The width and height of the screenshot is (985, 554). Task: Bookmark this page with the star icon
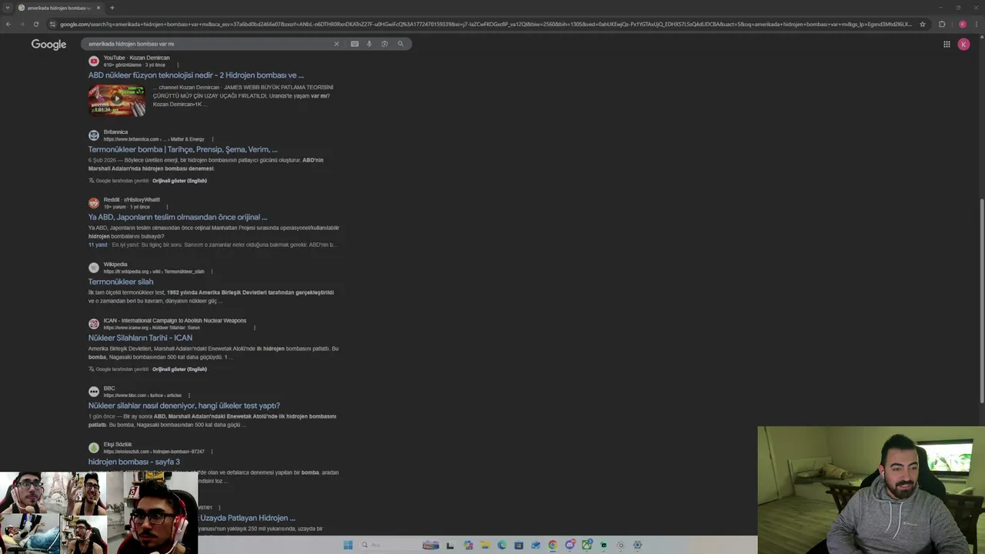(923, 24)
